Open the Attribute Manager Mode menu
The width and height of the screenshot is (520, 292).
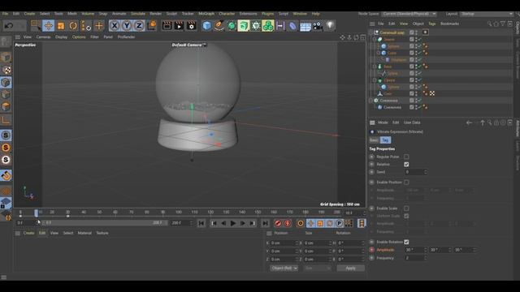tap(383, 122)
